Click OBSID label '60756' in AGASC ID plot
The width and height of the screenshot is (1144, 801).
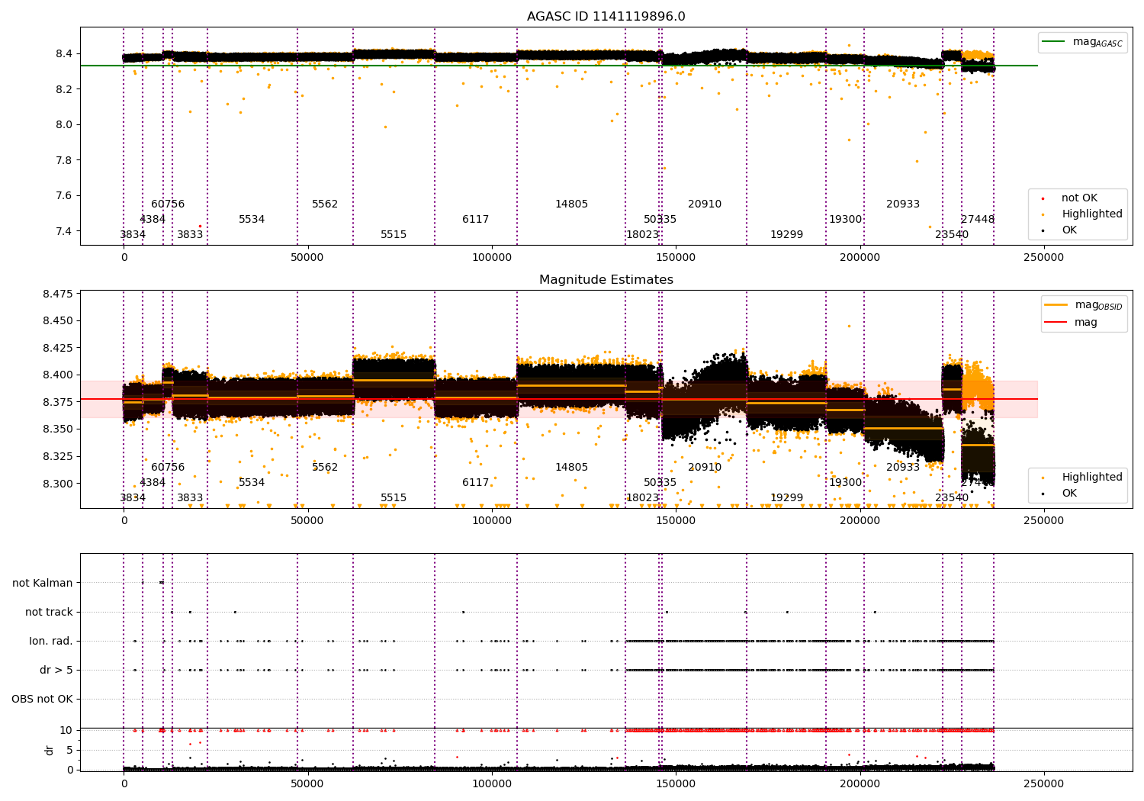pos(168,204)
